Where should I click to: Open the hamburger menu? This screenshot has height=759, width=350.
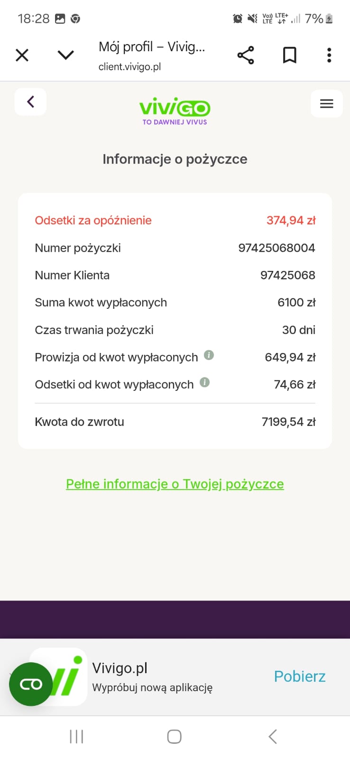327,103
